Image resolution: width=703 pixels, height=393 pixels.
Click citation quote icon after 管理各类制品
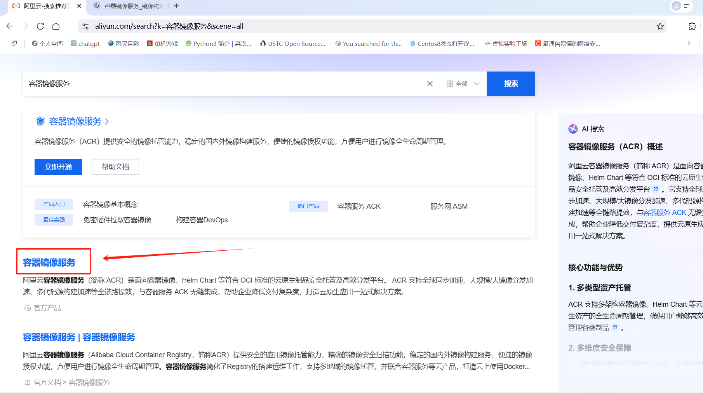(615, 327)
